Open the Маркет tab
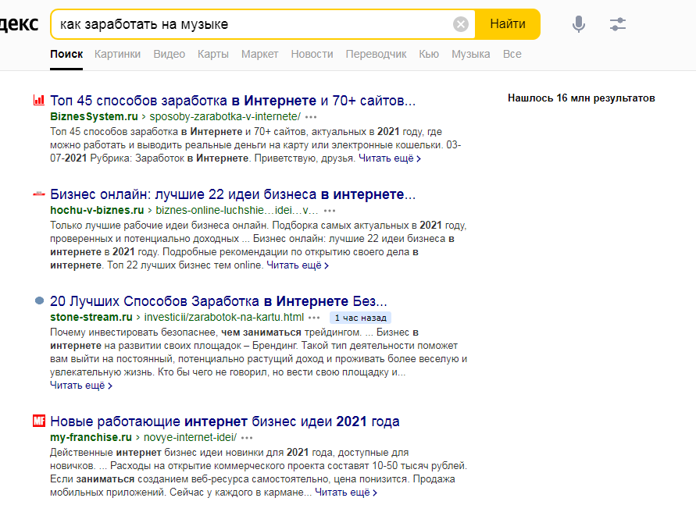Image resolution: width=696 pixels, height=505 pixels. [x=259, y=54]
